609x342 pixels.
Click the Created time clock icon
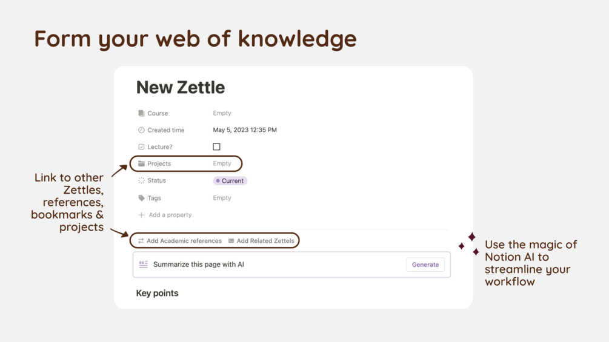click(141, 130)
